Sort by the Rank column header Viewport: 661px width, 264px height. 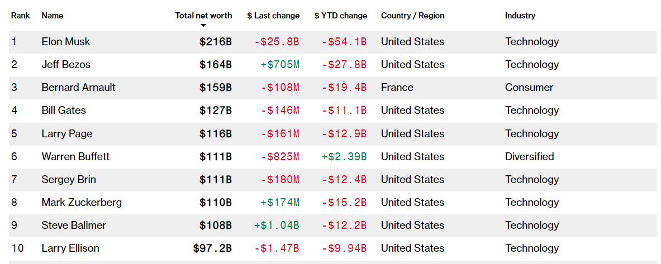(x=21, y=16)
